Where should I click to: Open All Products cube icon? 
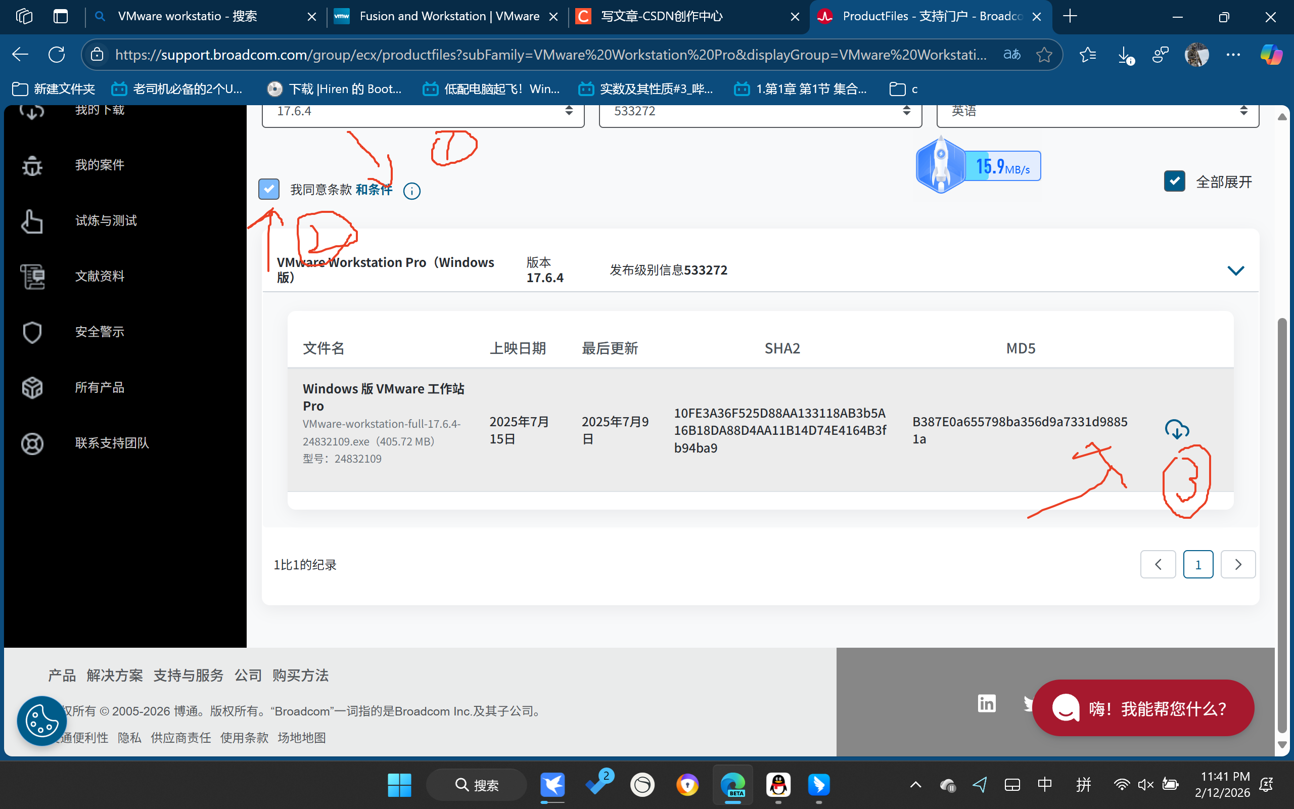pos(32,388)
